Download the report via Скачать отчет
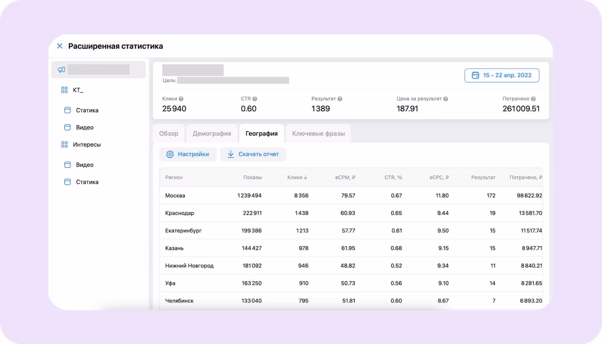 coord(253,154)
